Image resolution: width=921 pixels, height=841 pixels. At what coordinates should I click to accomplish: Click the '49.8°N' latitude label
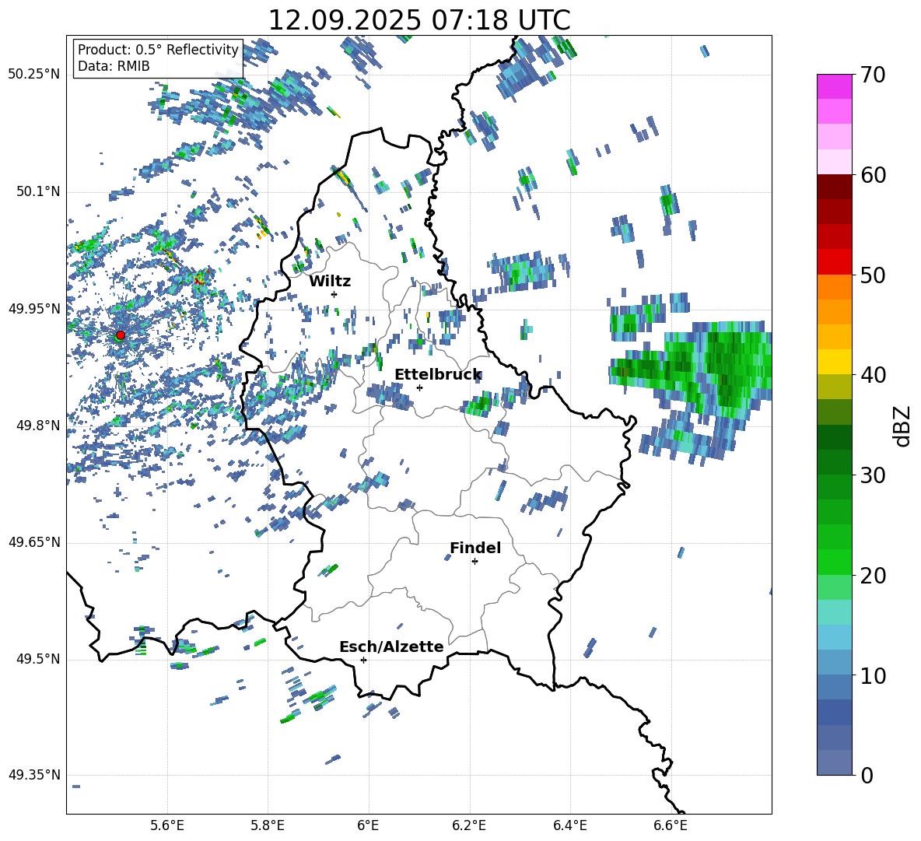(x=38, y=426)
